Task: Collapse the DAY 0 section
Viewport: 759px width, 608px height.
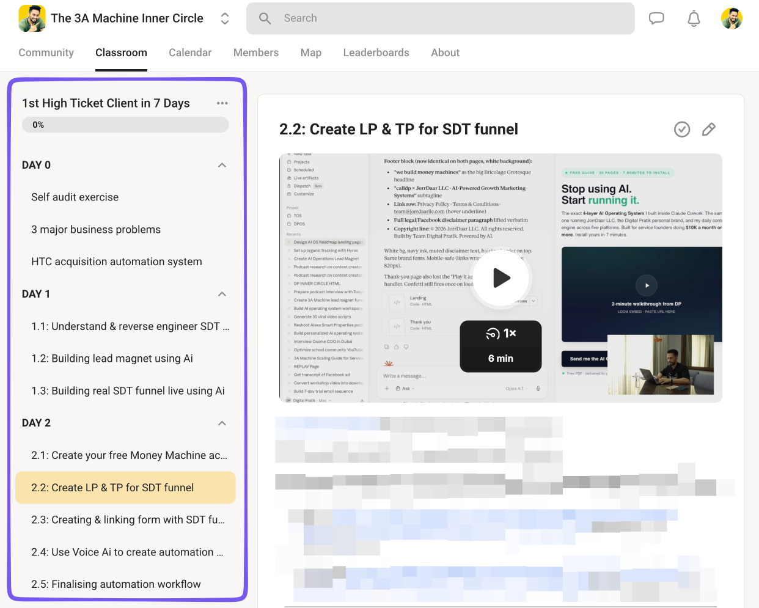Action: click(x=222, y=165)
